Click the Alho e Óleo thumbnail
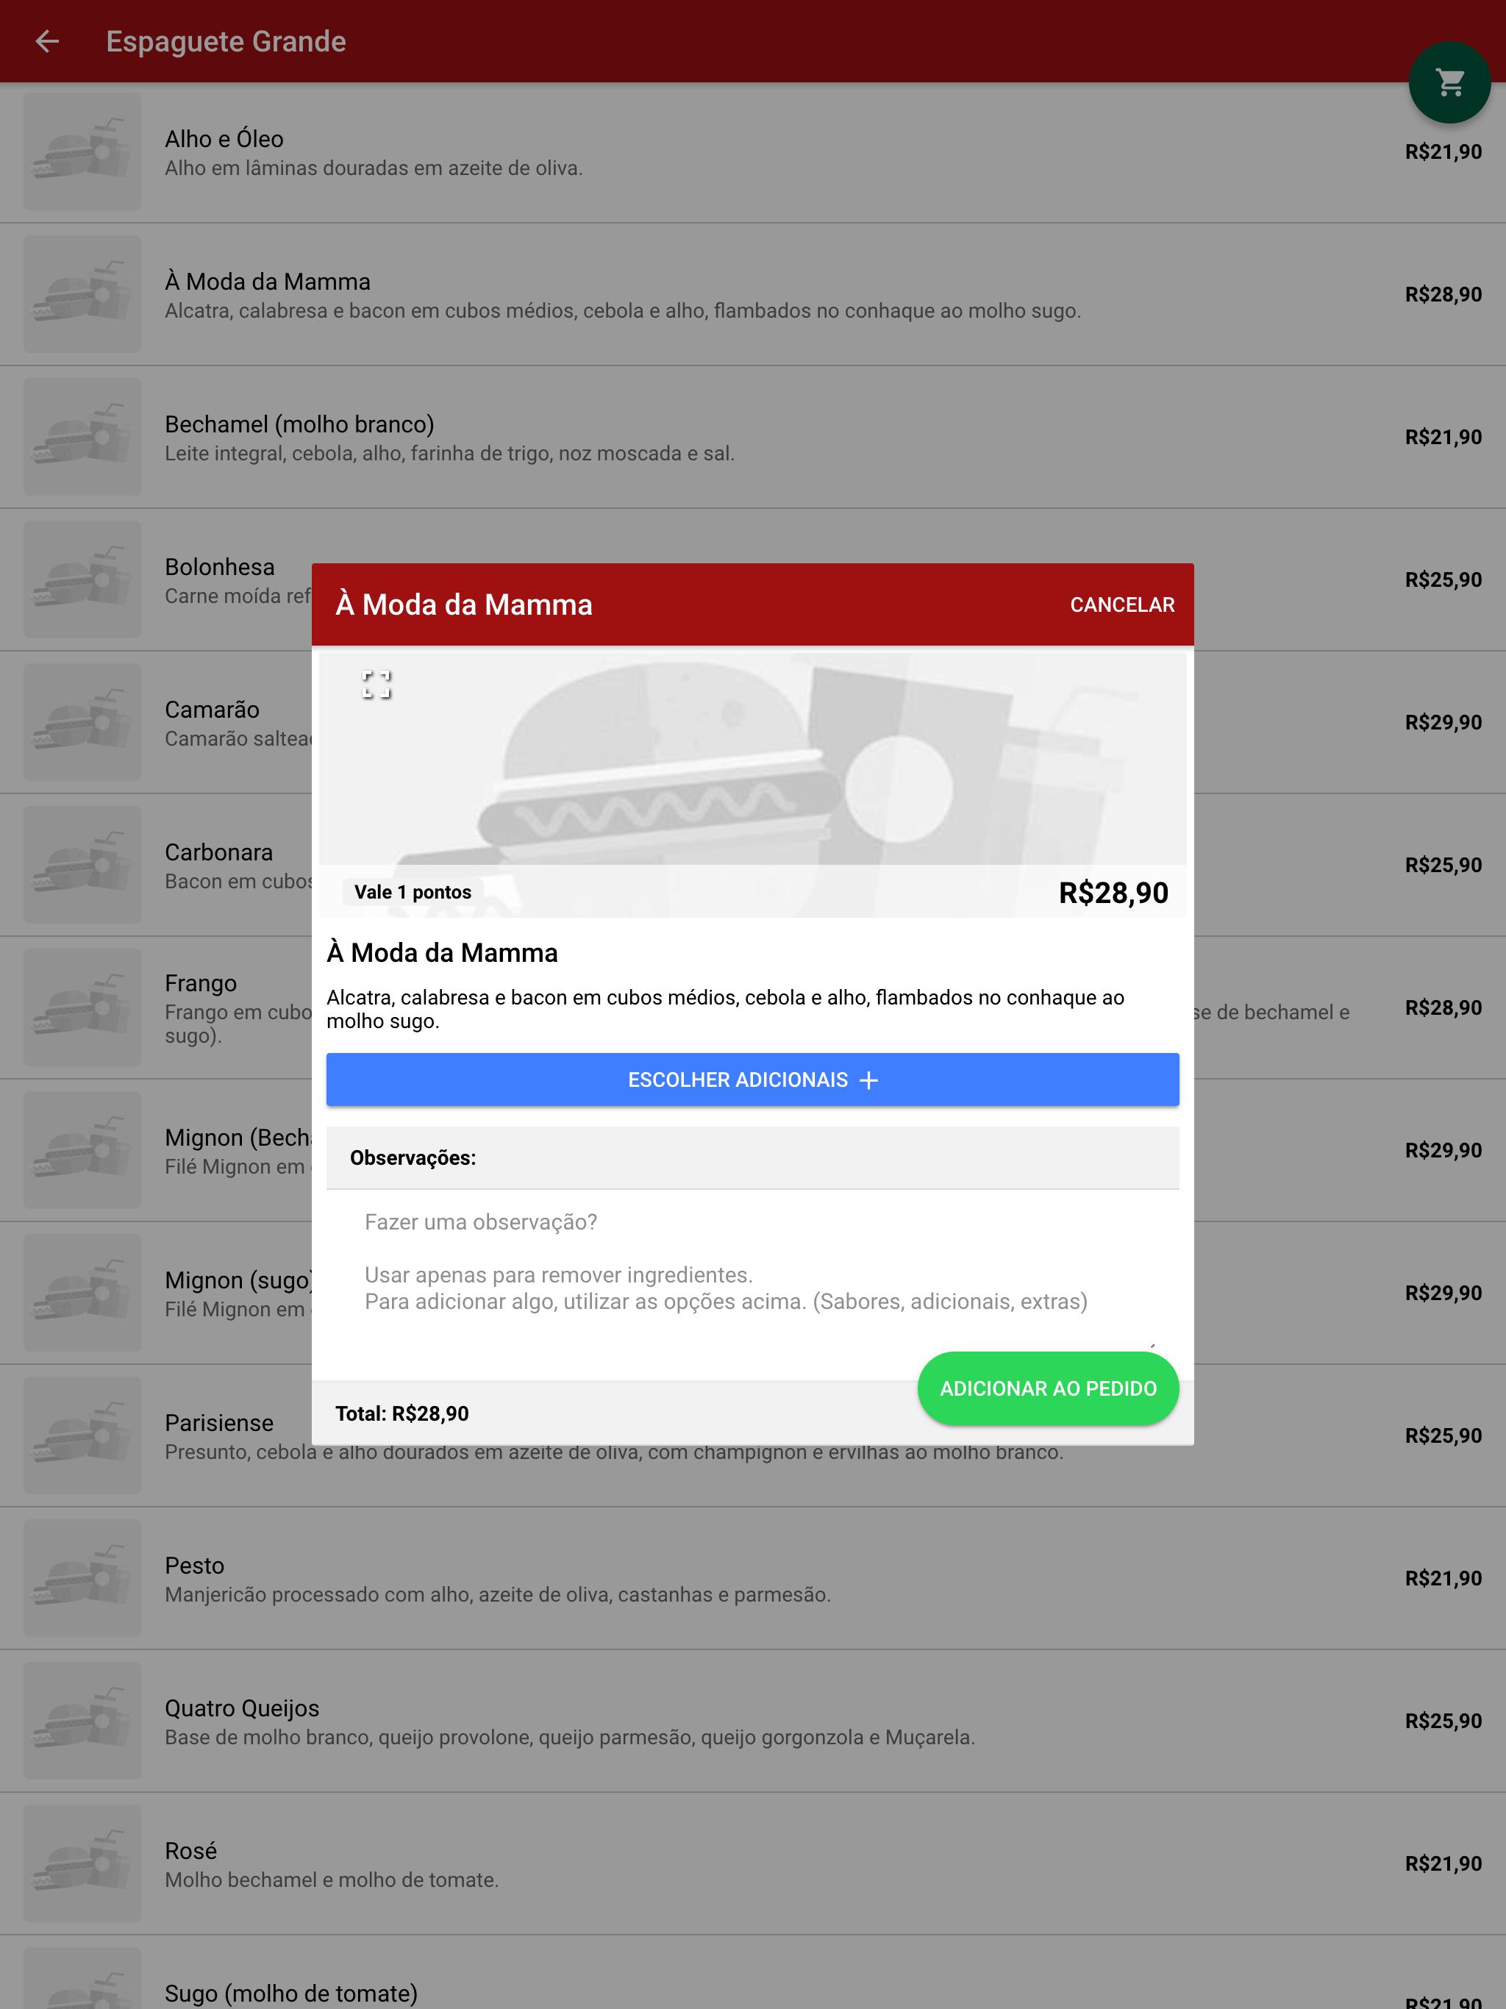 pyautogui.click(x=82, y=151)
